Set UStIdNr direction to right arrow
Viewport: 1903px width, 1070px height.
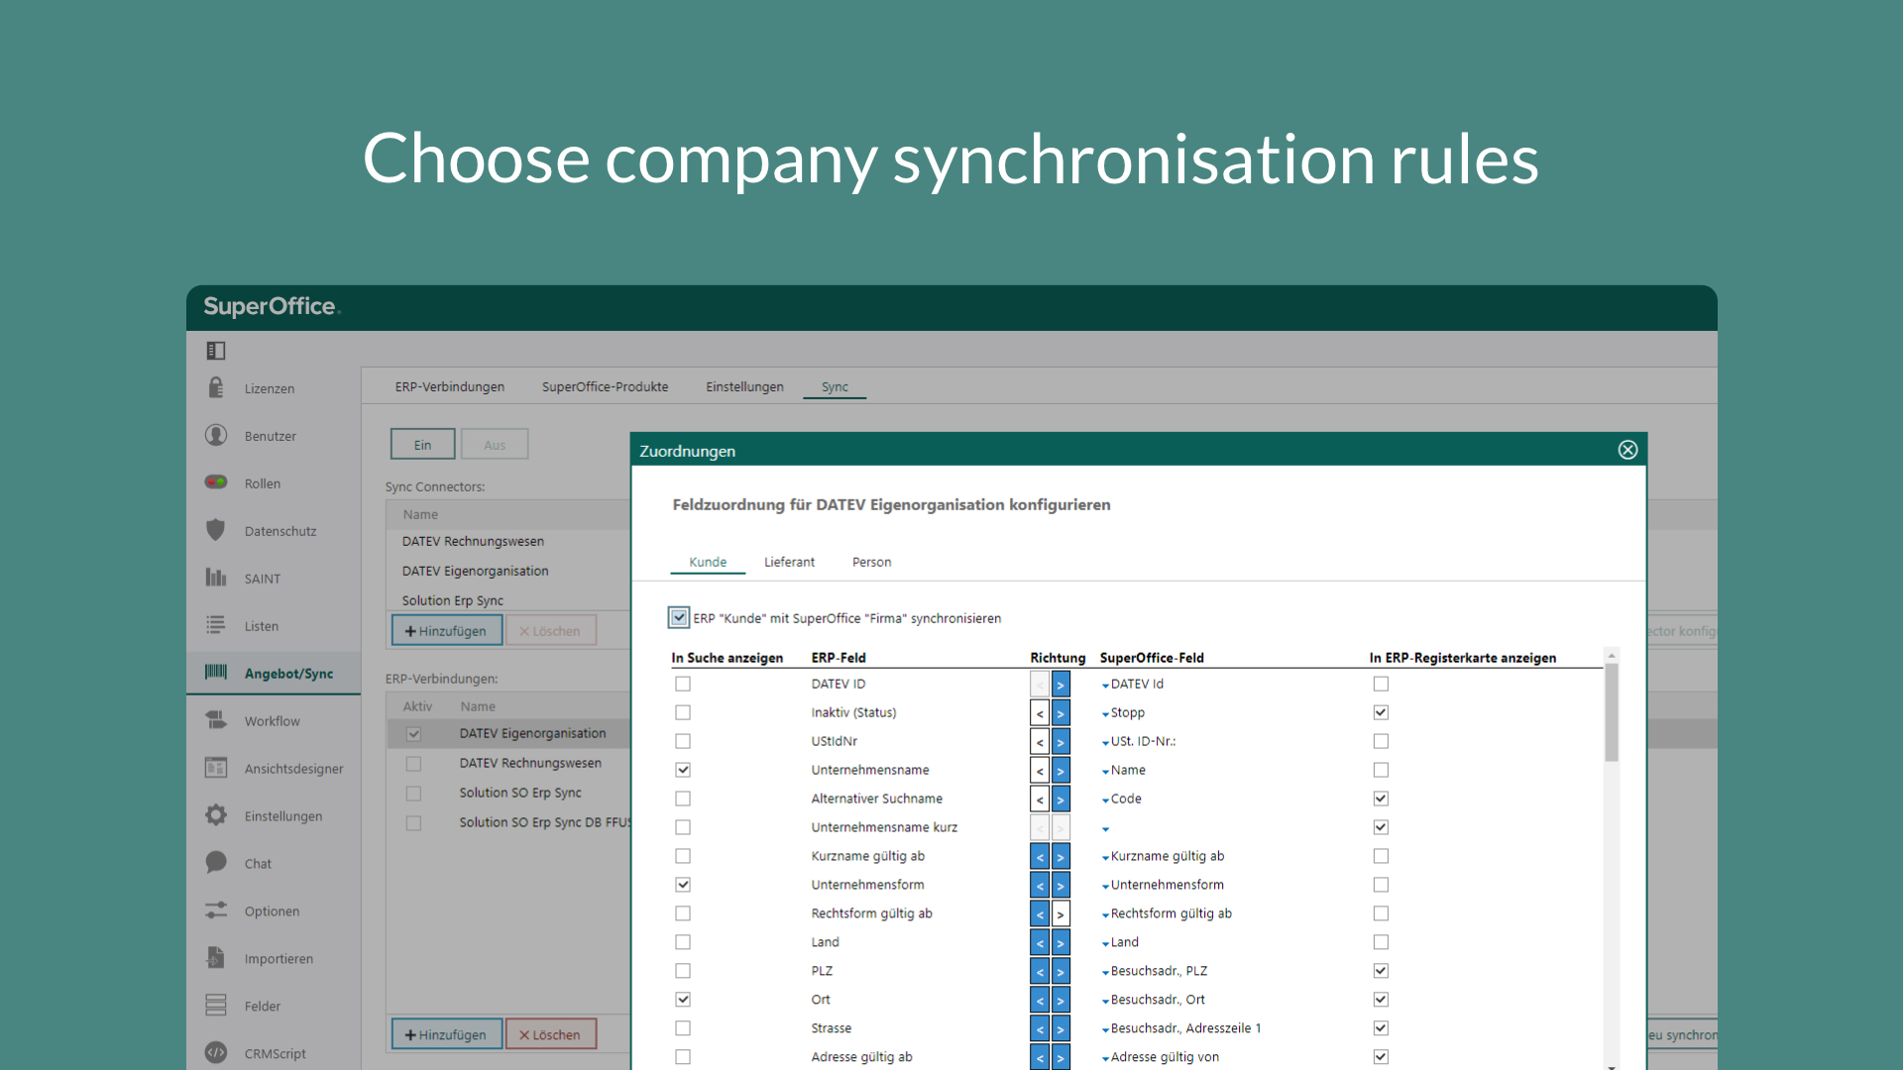[x=1061, y=742]
